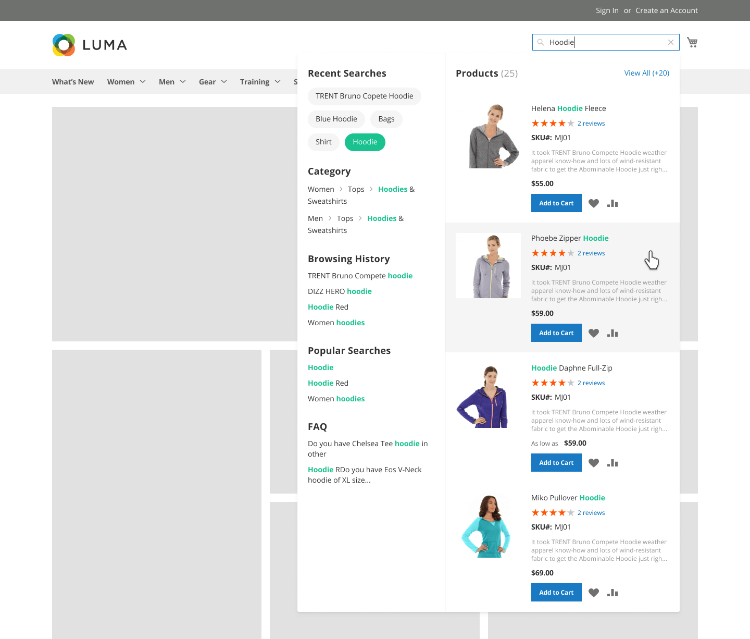750x639 pixels.
Task: Add Miko Pullover Hoodie to wishlist
Action: pyautogui.click(x=594, y=593)
